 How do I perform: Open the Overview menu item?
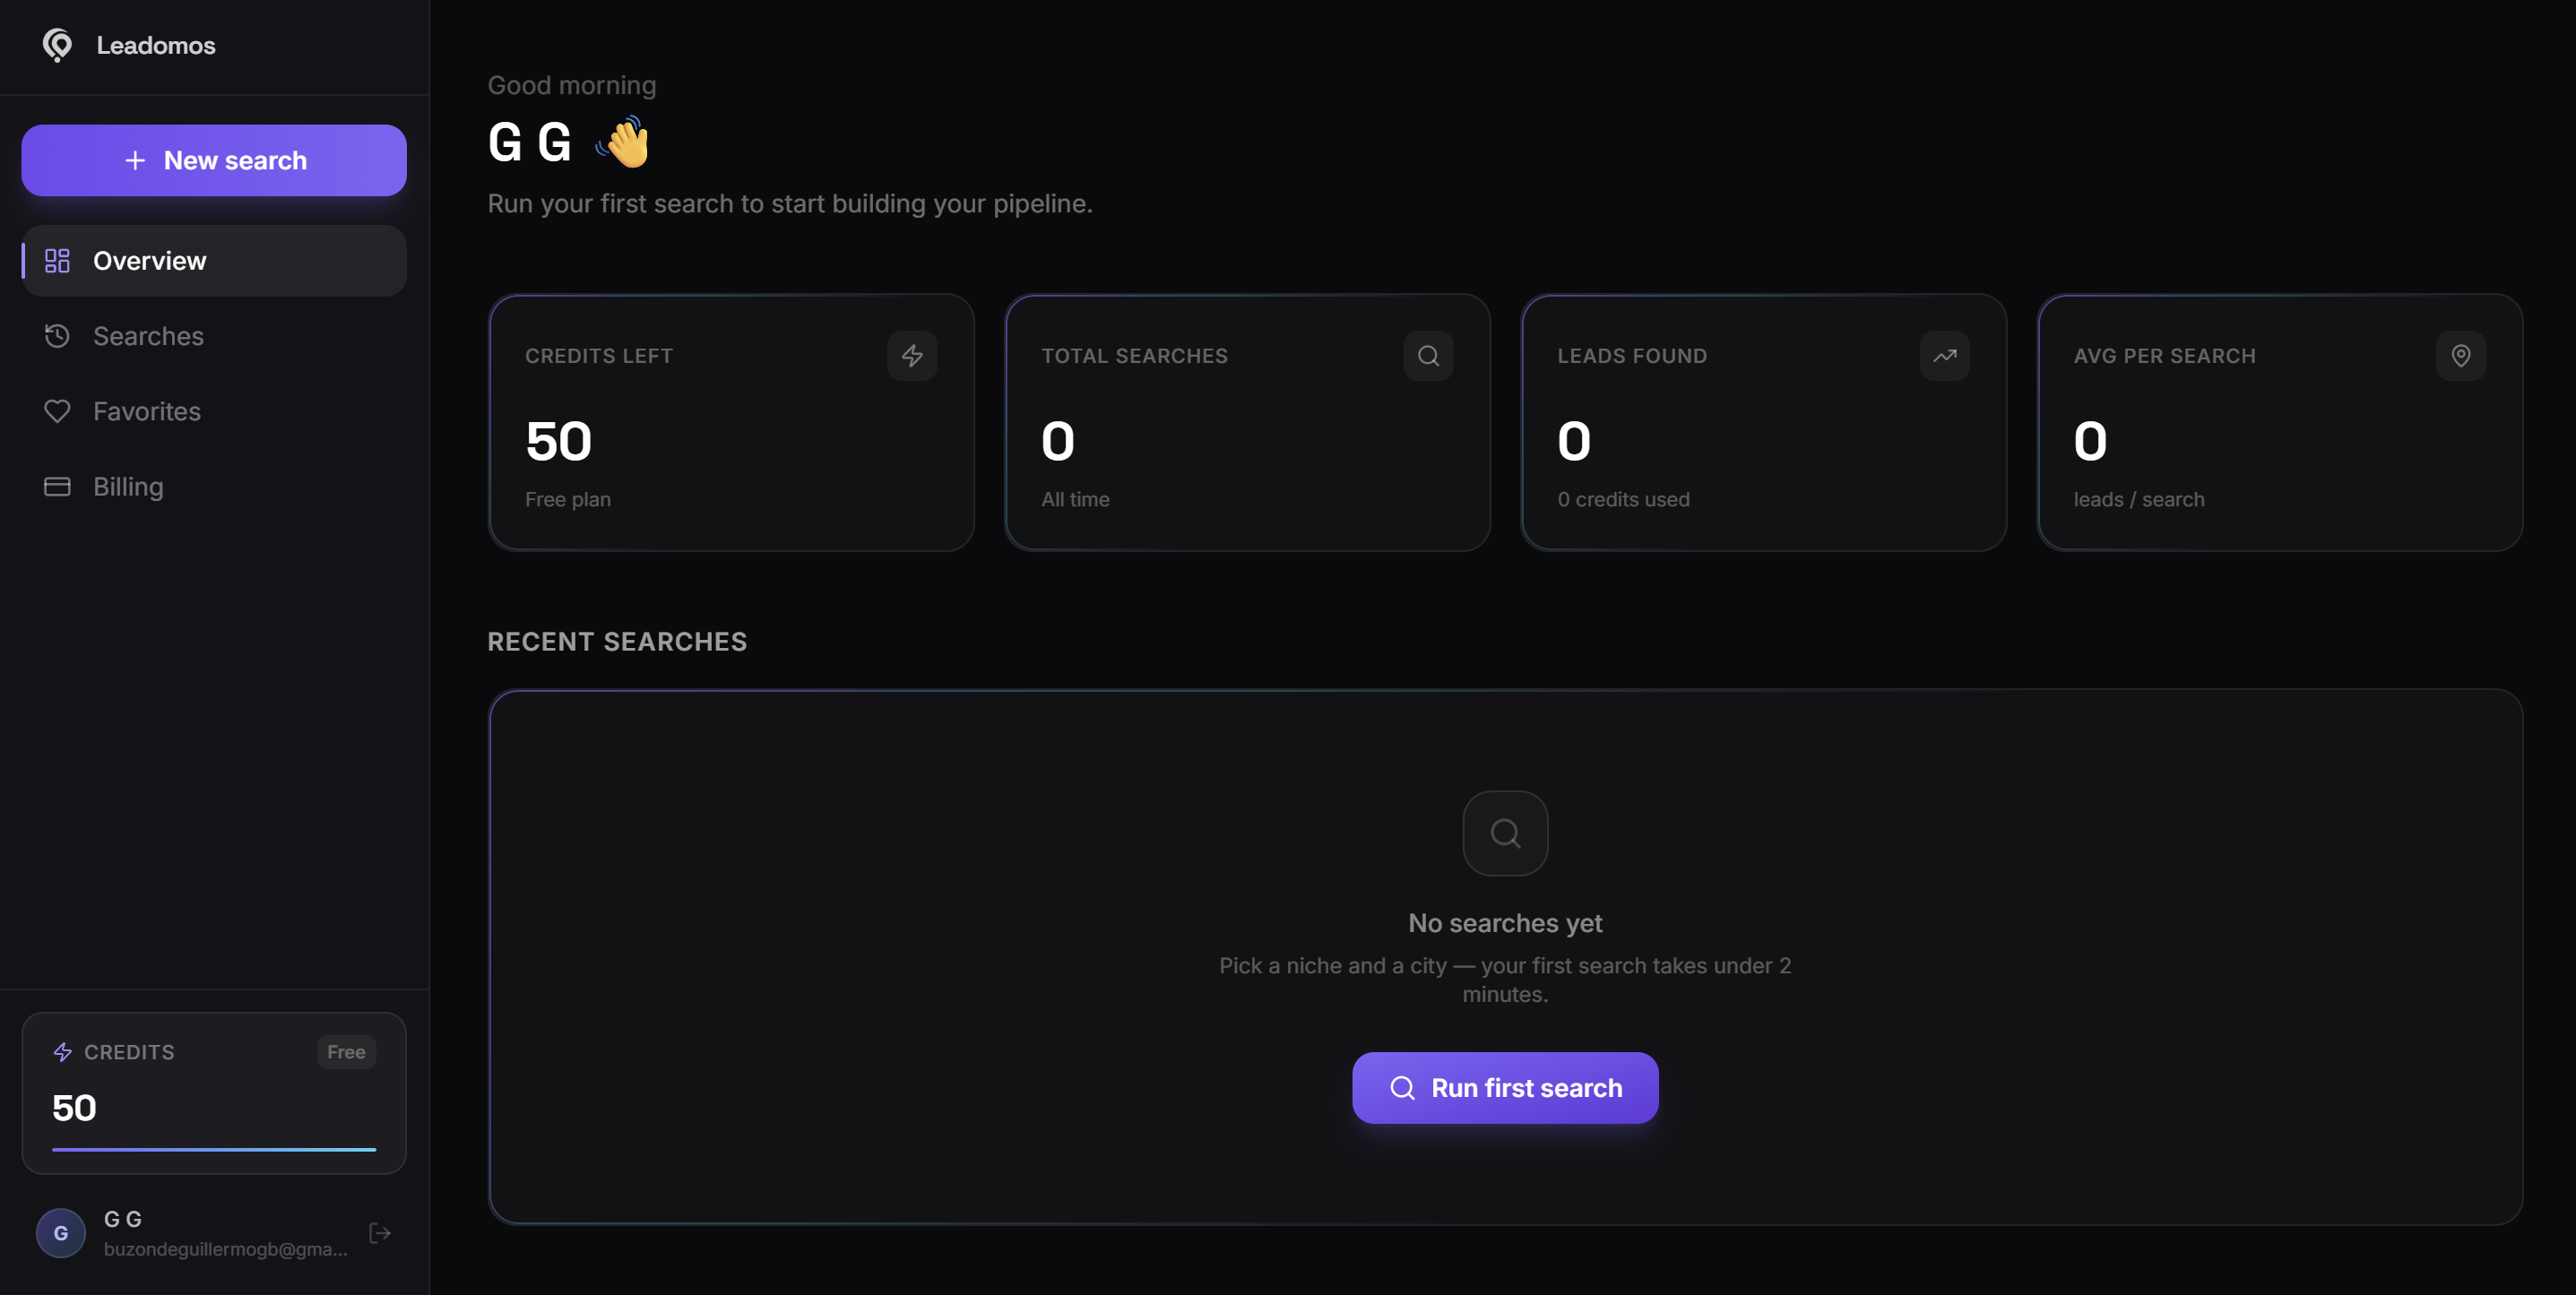point(214,261)
